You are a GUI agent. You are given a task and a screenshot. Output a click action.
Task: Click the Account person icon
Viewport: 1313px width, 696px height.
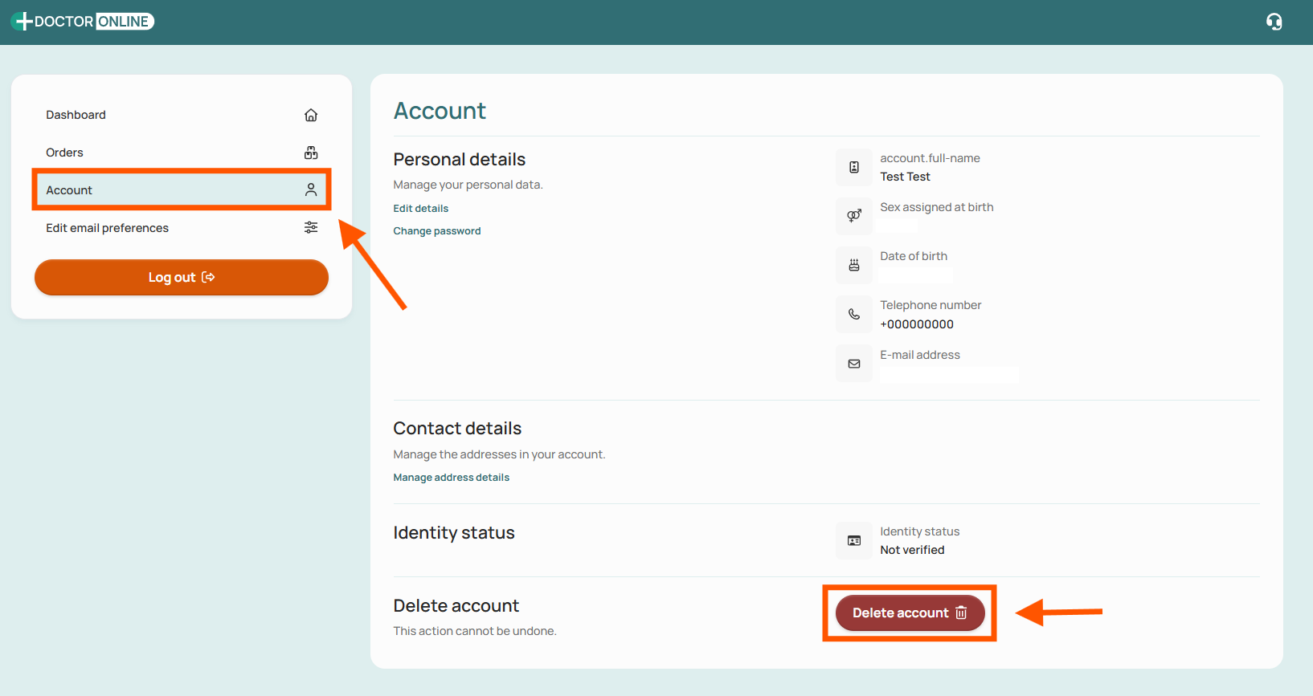tap(311, 190)
